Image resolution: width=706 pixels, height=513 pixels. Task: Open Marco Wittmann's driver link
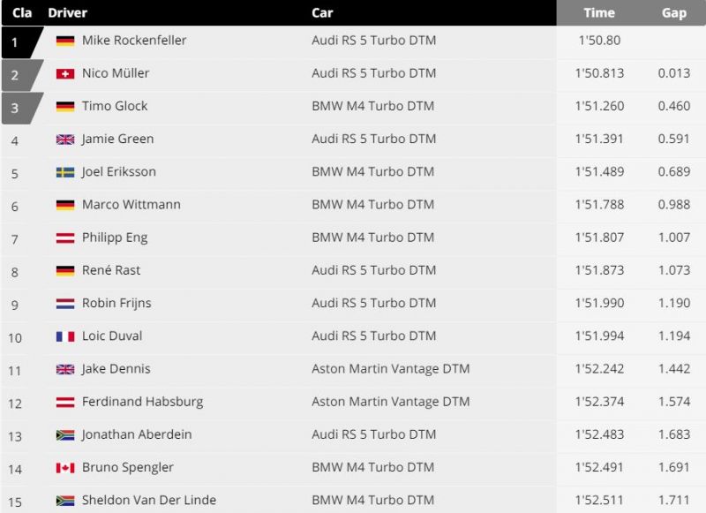(131, 205)
